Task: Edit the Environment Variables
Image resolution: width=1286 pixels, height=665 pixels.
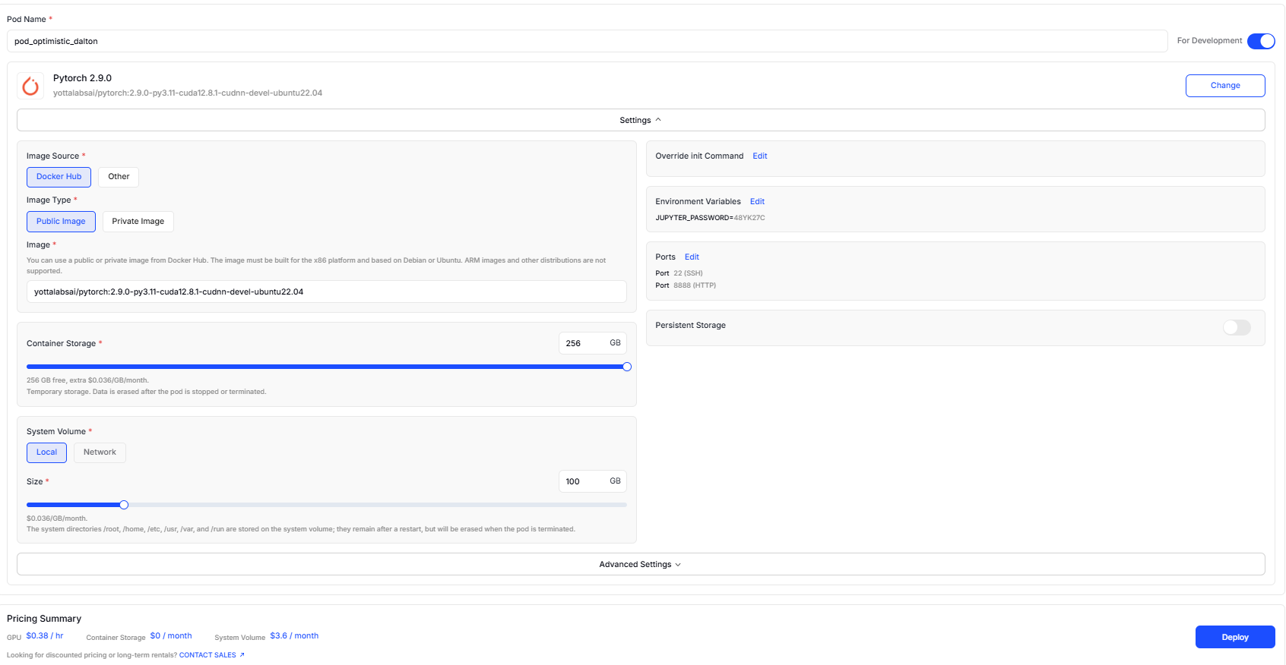Action: pyautogui.click(x=757, y=202)
